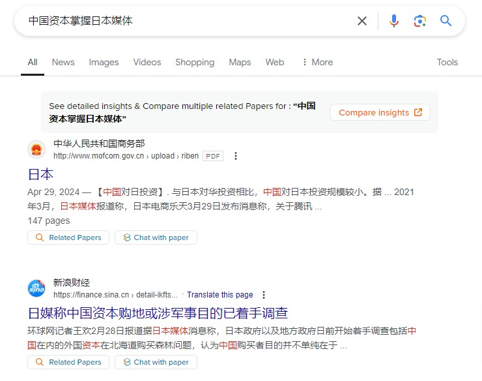Click the Sina 新浪财经 site favicon
The height and width of the screenshot is (381, 482).
pos(36,288)
